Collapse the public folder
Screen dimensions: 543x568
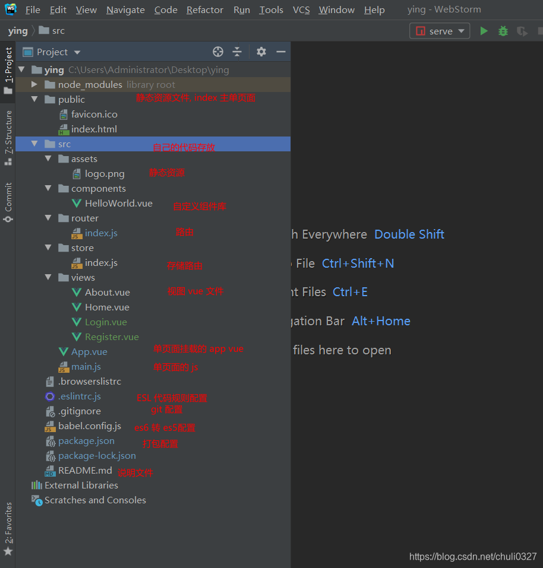coord(34,99)
